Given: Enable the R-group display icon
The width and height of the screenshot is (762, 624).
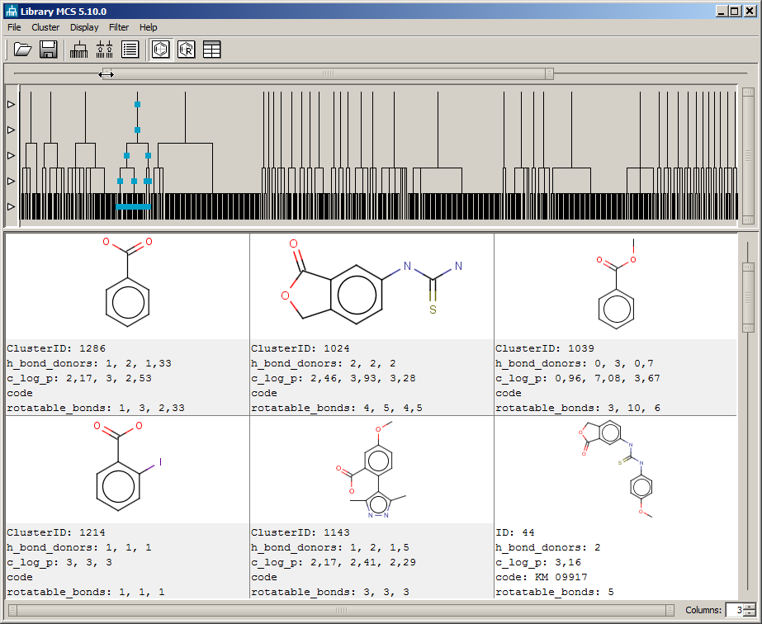Looking at the screenshot, I should click(187, 50).
